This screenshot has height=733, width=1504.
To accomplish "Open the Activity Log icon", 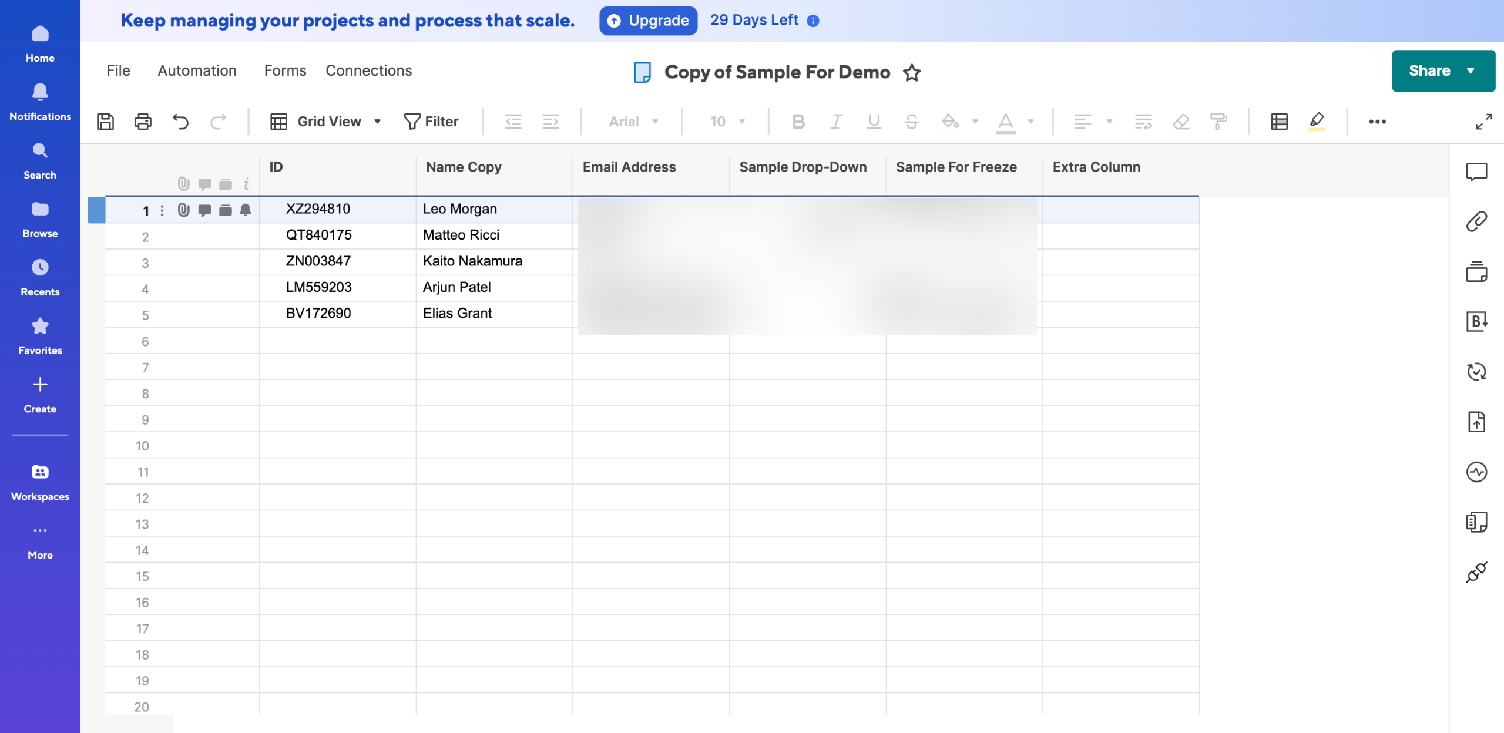I will 1476,472.
